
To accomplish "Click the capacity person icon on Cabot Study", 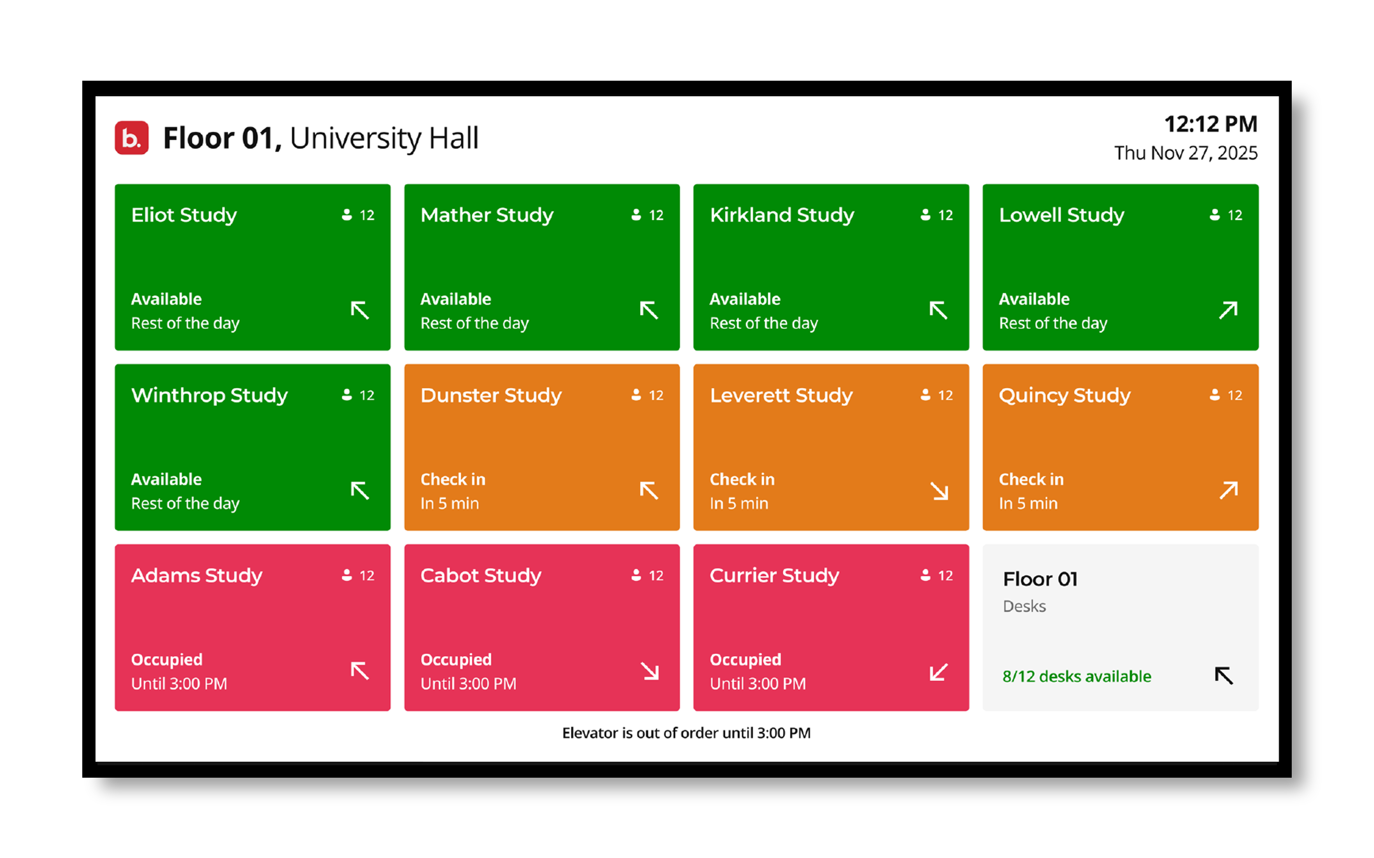I will click(x=636, y=575).
